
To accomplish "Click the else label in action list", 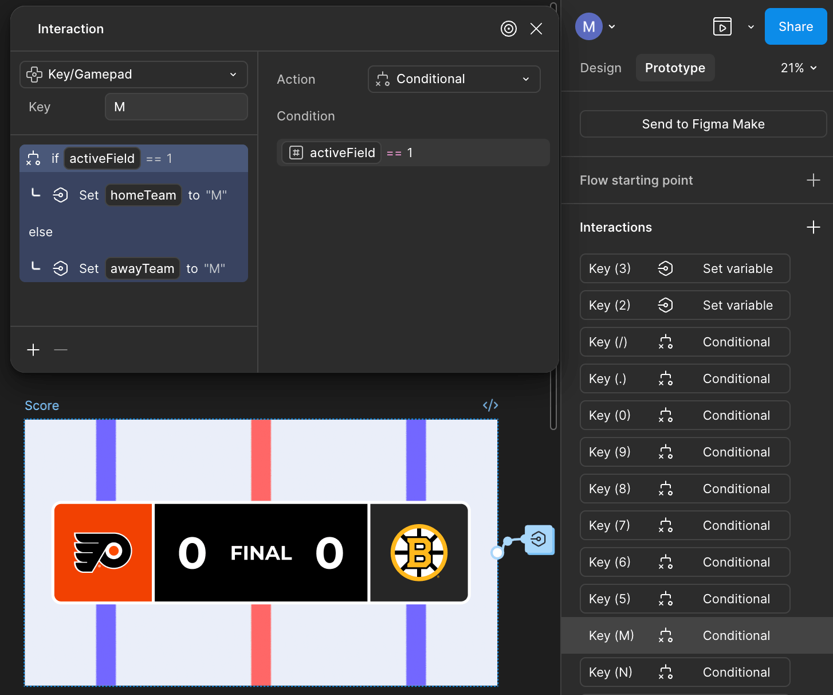I will click(x=41, y=232).
